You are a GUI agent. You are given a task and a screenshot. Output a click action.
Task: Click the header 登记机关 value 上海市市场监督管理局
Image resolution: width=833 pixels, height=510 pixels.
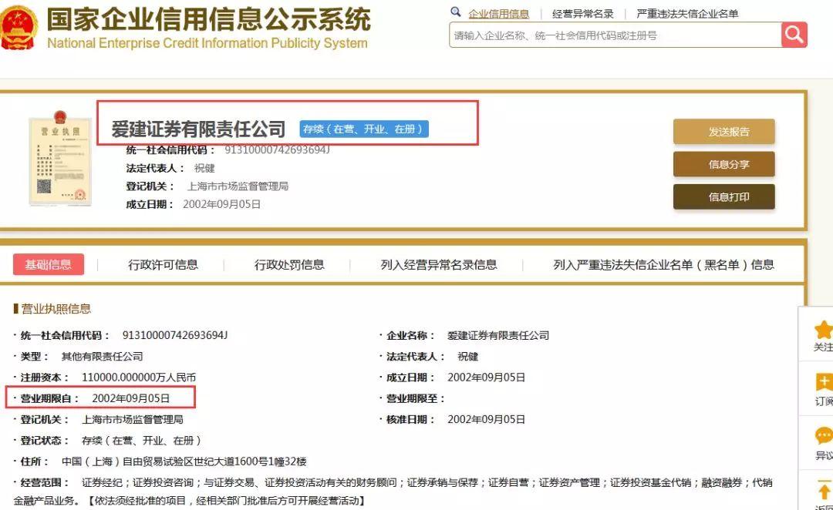238,186
